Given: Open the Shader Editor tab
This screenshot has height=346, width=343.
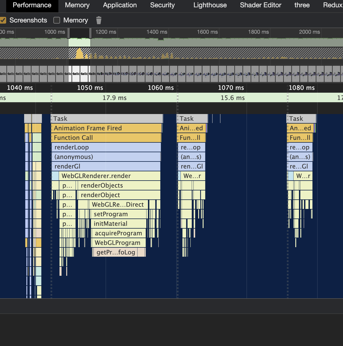Looking at the screenshot, I should coord(260,5).
